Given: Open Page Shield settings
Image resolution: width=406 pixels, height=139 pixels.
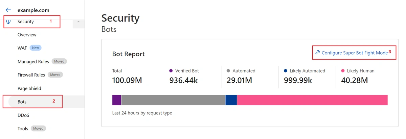Looking at the screenshot, I should (x=29, y=88).
